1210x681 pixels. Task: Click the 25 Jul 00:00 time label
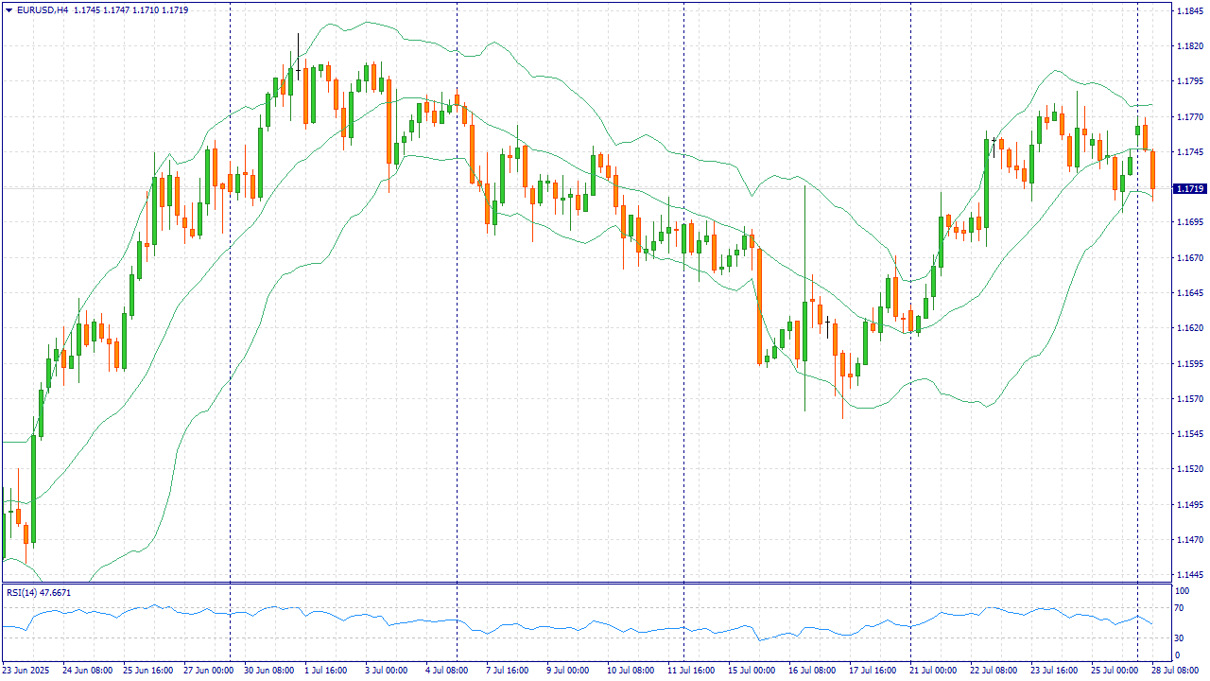tap(1115, 670)
